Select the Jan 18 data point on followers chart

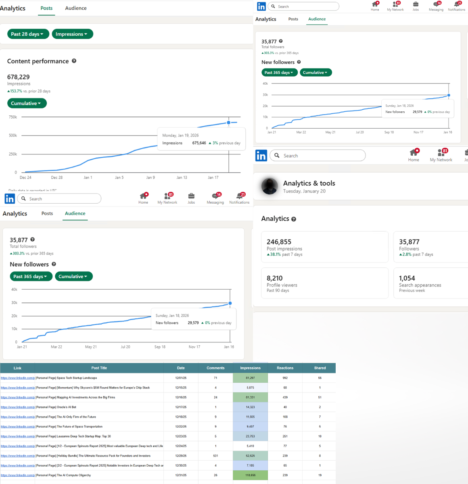coord(230,303)
